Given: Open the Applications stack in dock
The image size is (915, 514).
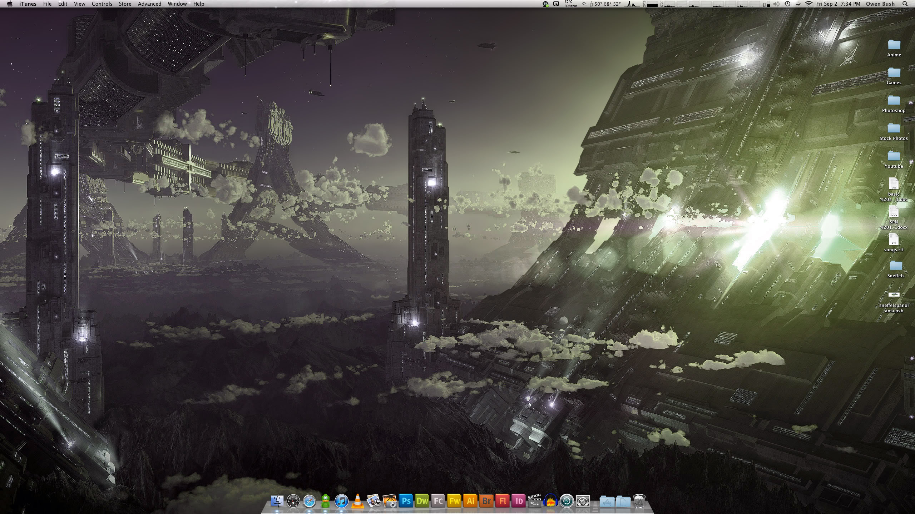Looking at the screenshot, I should (x=607, y=502).
